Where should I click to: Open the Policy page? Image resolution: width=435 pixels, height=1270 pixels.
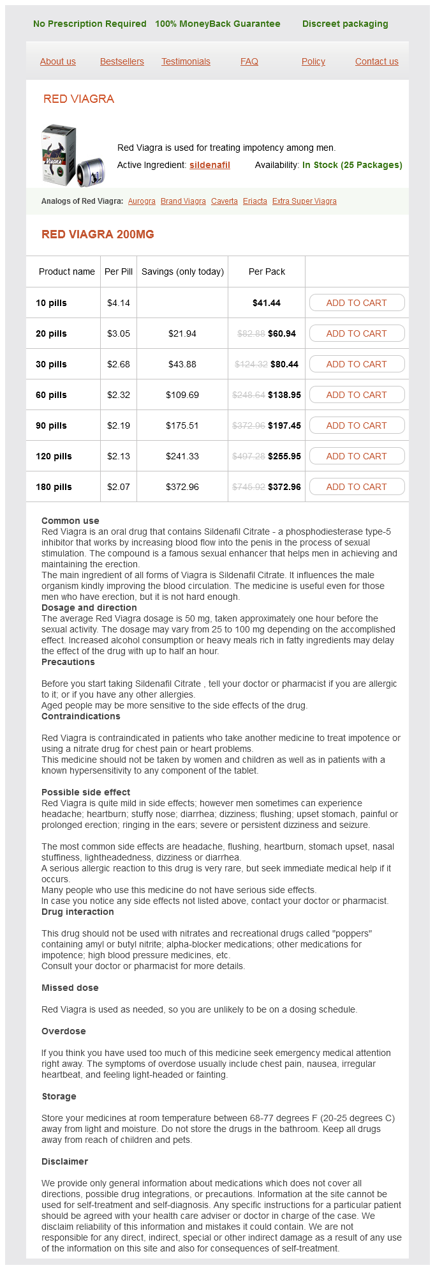click(313, 61)
